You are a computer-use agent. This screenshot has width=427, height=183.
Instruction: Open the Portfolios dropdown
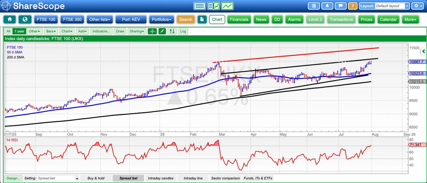[161, 20]
